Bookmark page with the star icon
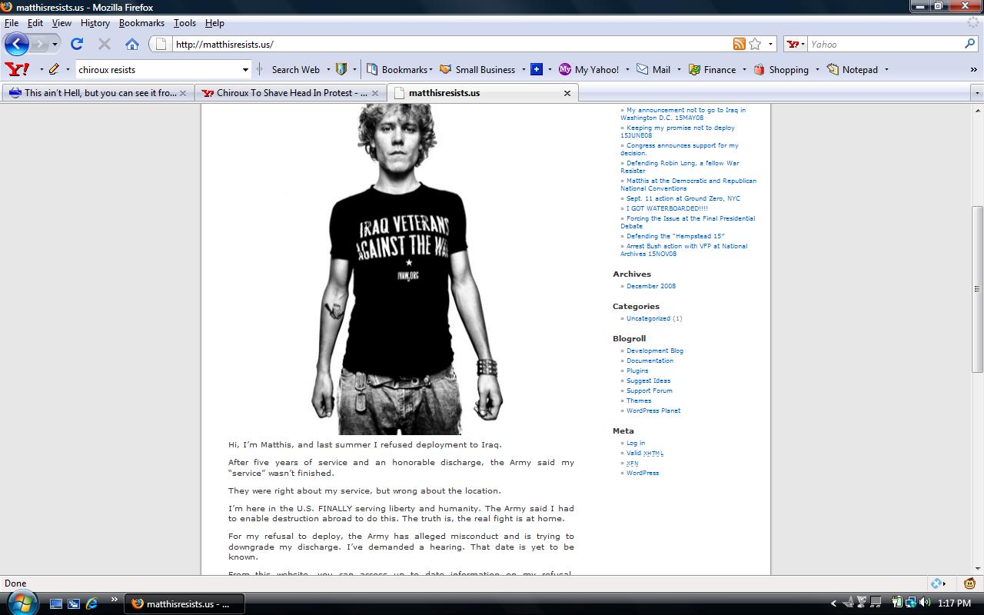The width and height of the screenshot is (984, 615). pyautogui.click(x=755, y=44)
